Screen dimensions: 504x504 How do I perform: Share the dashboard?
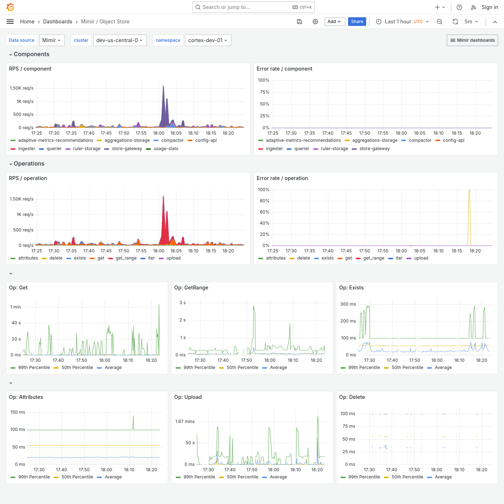click(357, 22)
